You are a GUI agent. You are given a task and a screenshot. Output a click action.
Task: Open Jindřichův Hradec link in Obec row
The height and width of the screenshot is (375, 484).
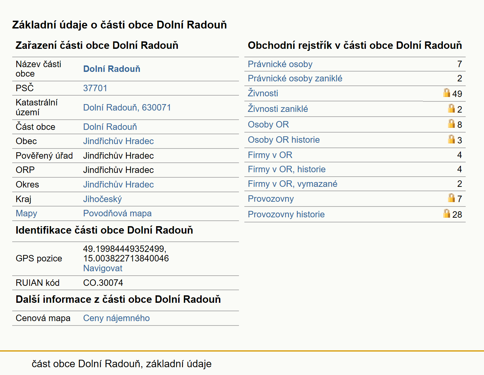[118, 141]
